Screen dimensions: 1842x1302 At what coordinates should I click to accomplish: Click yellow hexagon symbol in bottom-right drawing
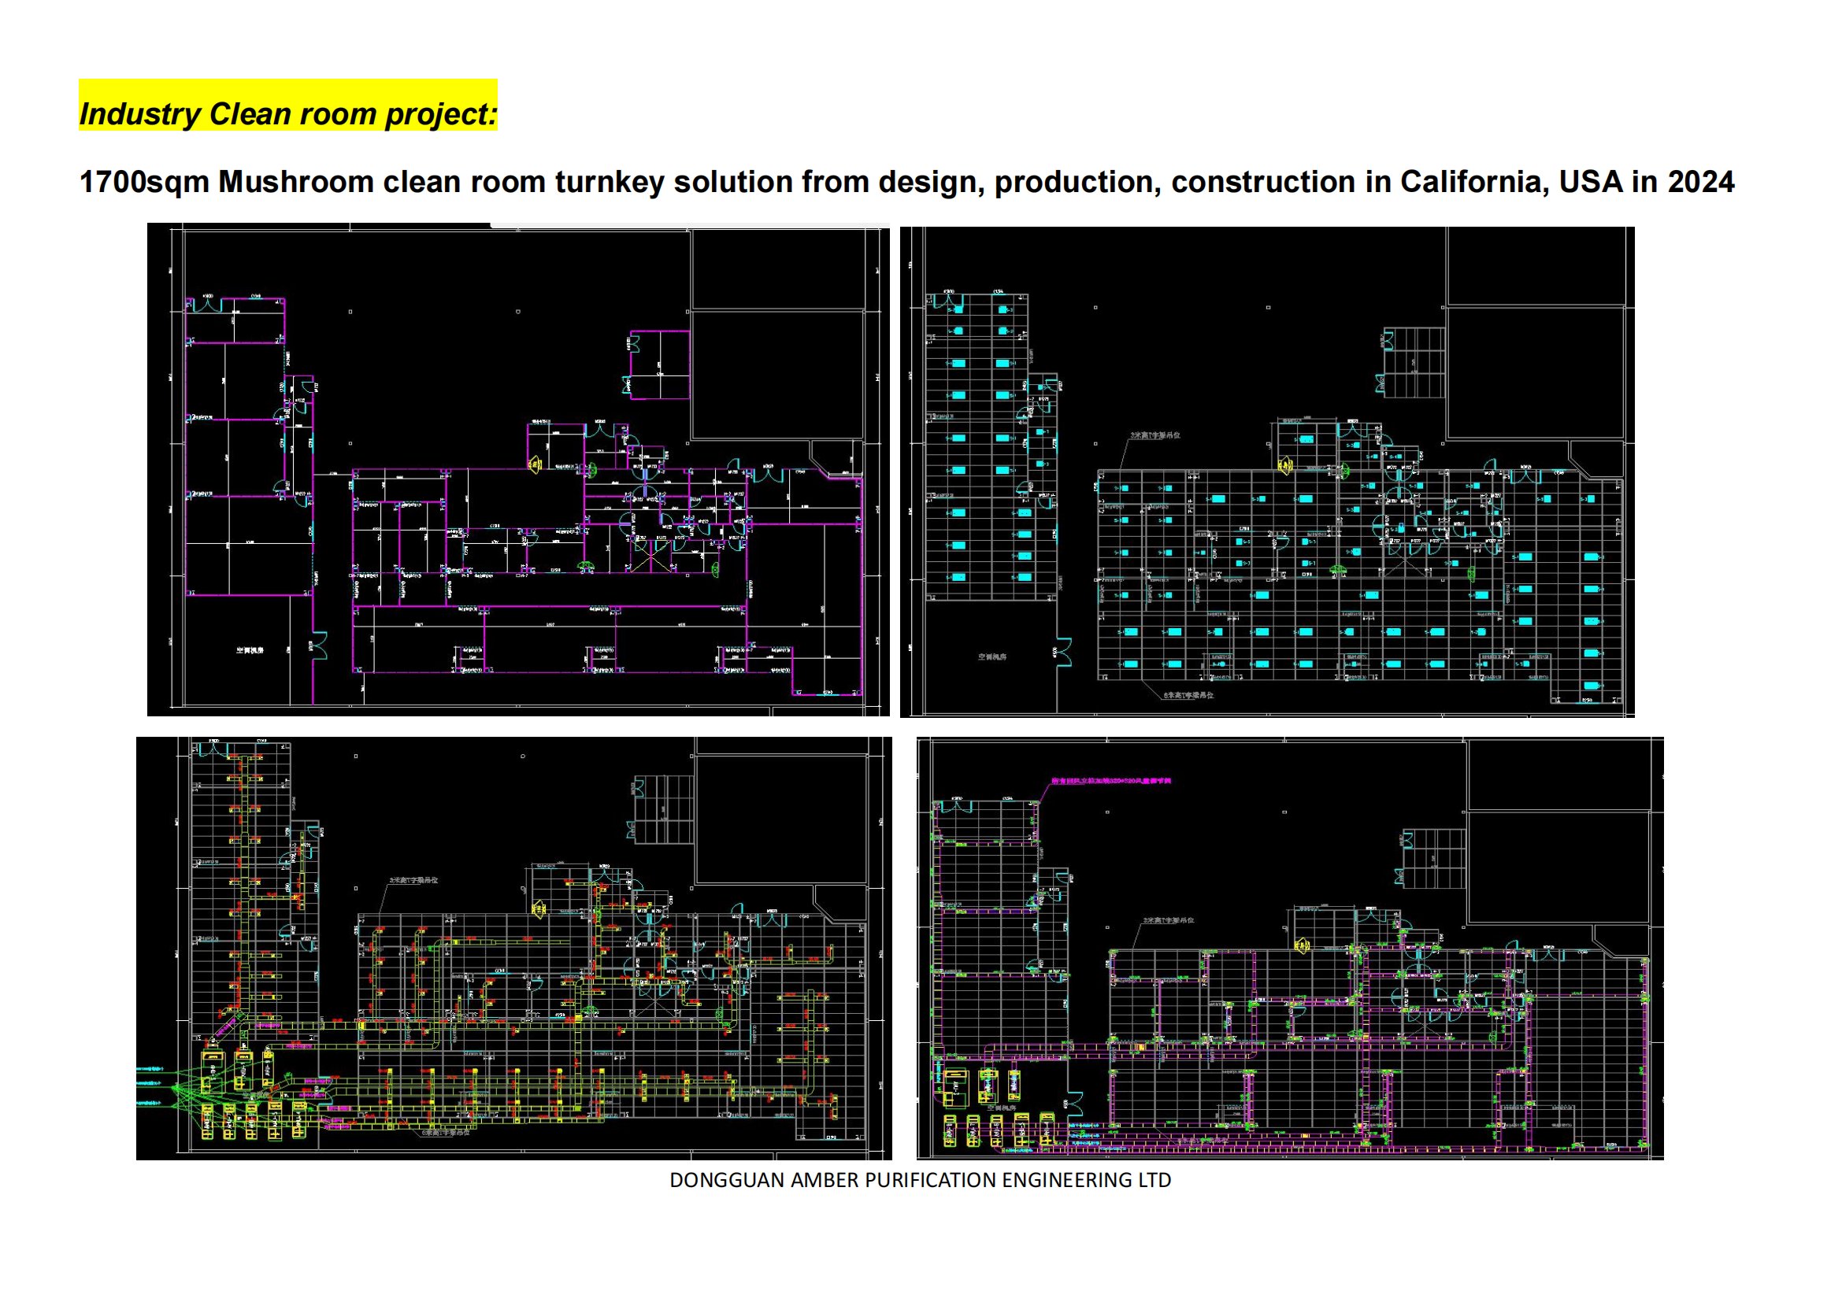[1301, 947]
